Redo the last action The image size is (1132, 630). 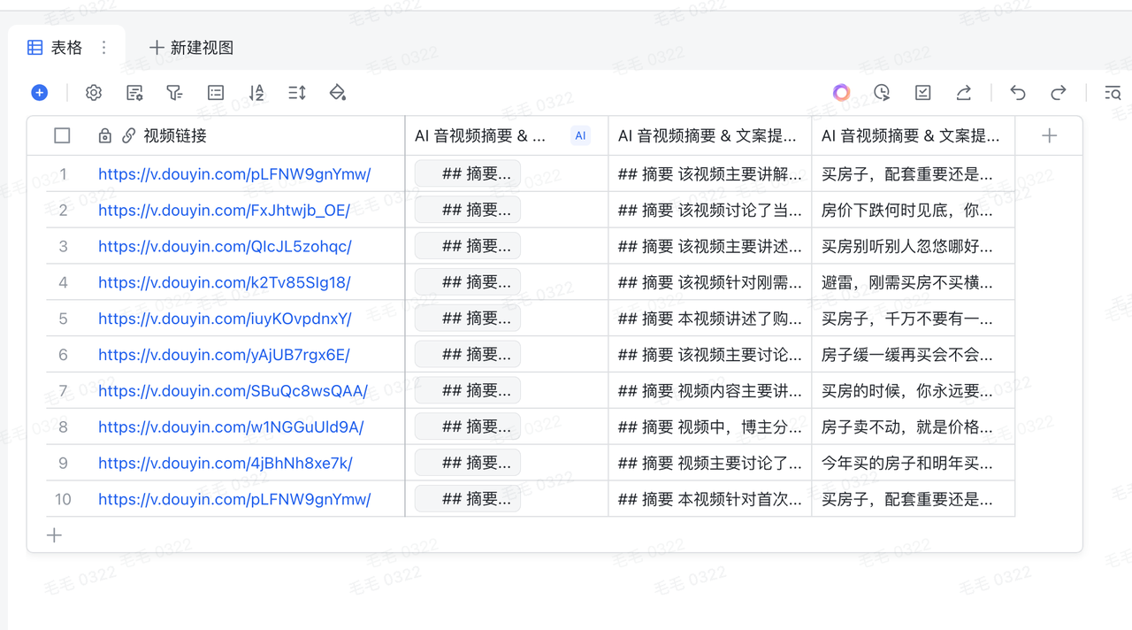pyautogui.click(x=1059, y=93)
